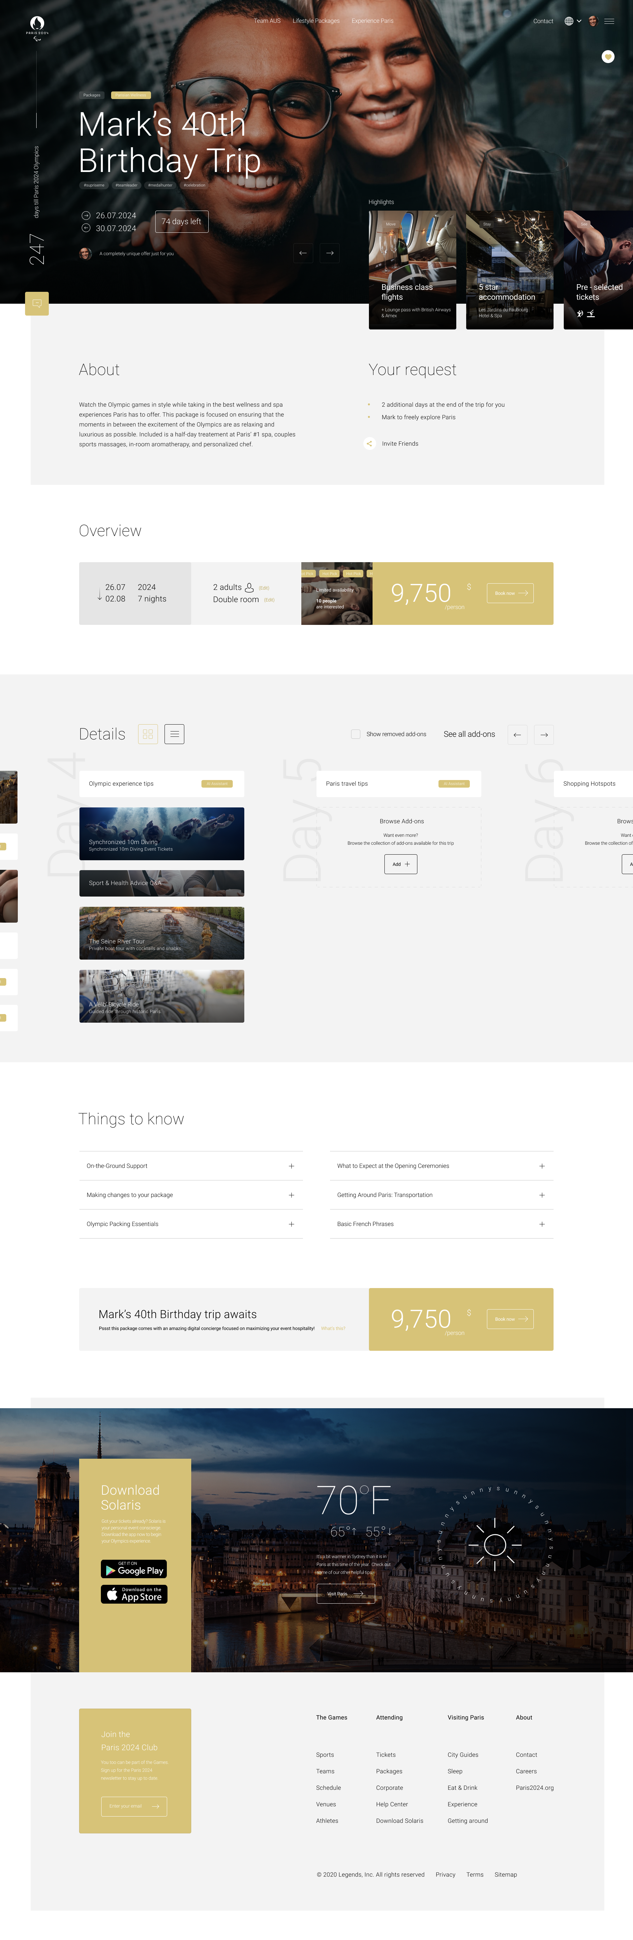Click the yellow chat bubble icon
The image size is (633, 1940).
pyautogui.click(x=37, y=303)
